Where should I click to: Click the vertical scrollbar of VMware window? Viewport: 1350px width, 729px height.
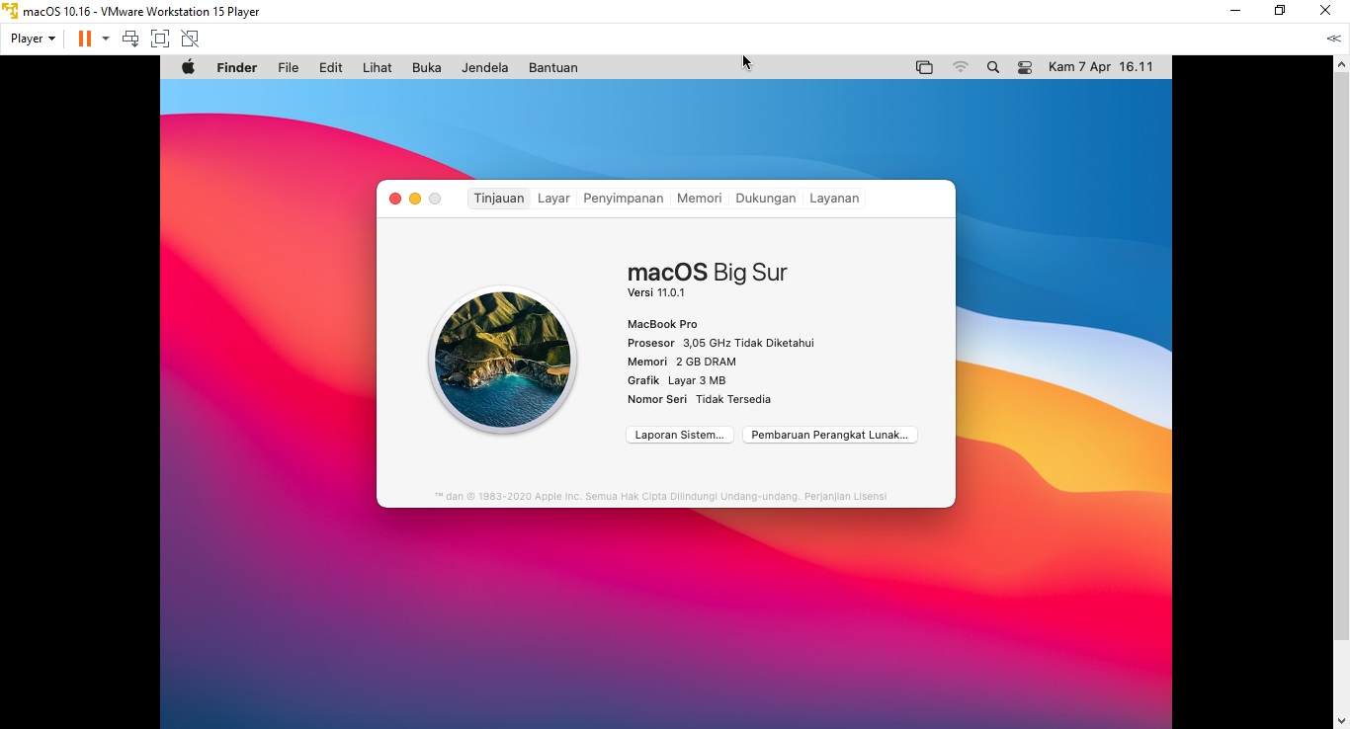(1341, 356)
